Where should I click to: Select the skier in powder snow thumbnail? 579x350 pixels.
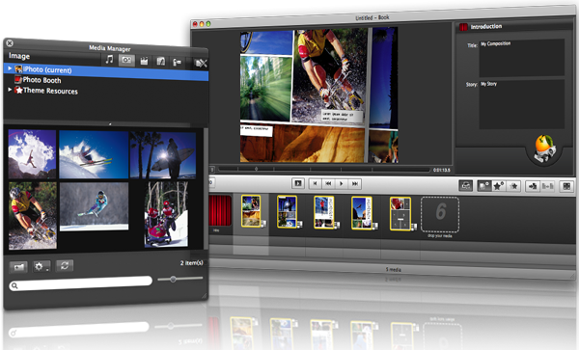coord(94,155)
